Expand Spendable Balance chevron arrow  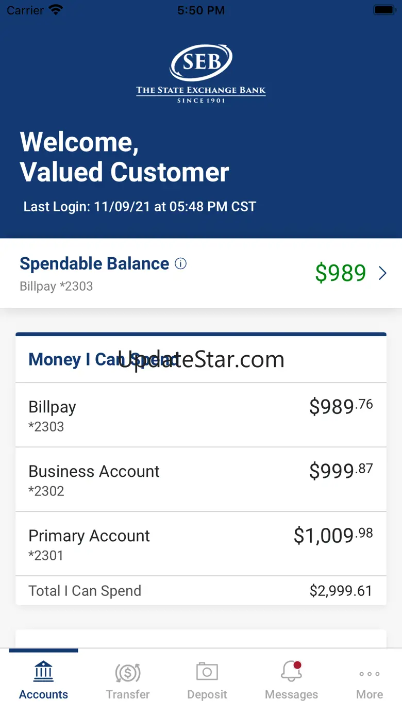(382, 273)
